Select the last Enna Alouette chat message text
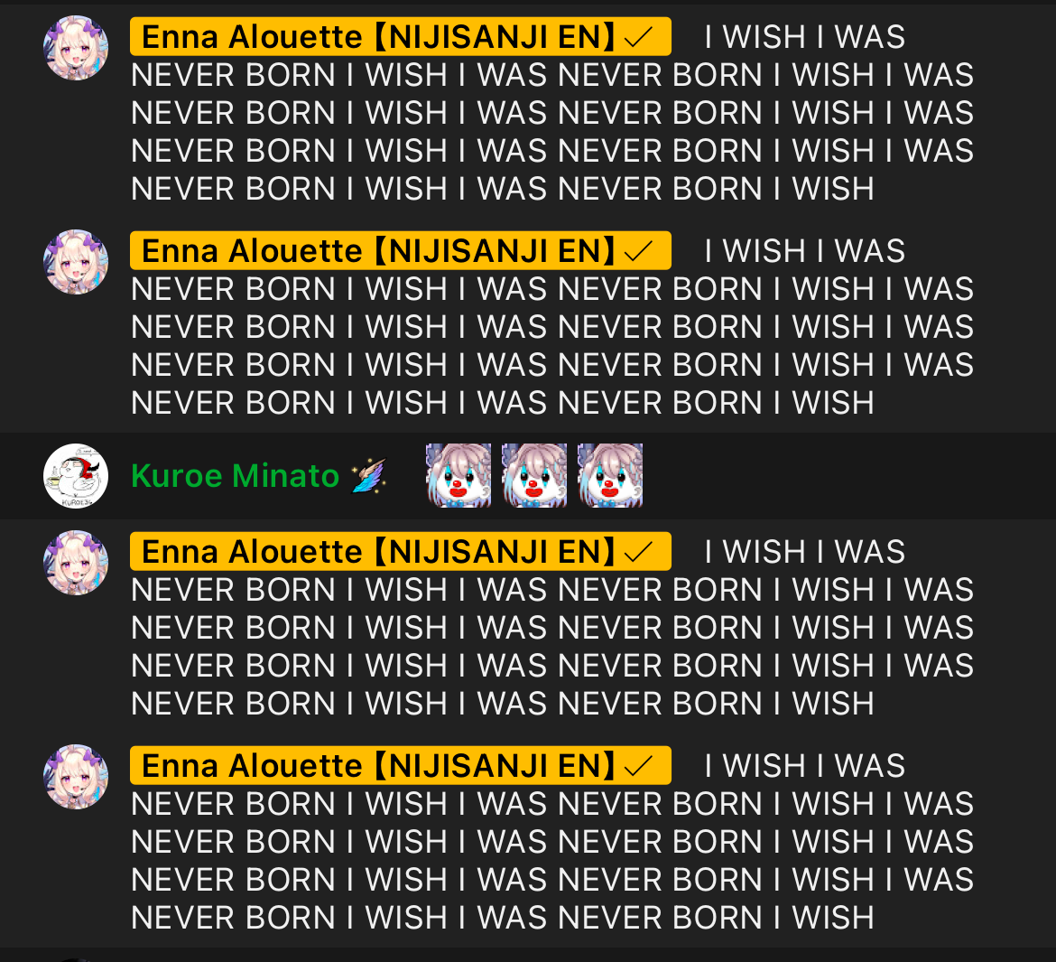This screenshot has height=962, width=1056. pos(552,841)
